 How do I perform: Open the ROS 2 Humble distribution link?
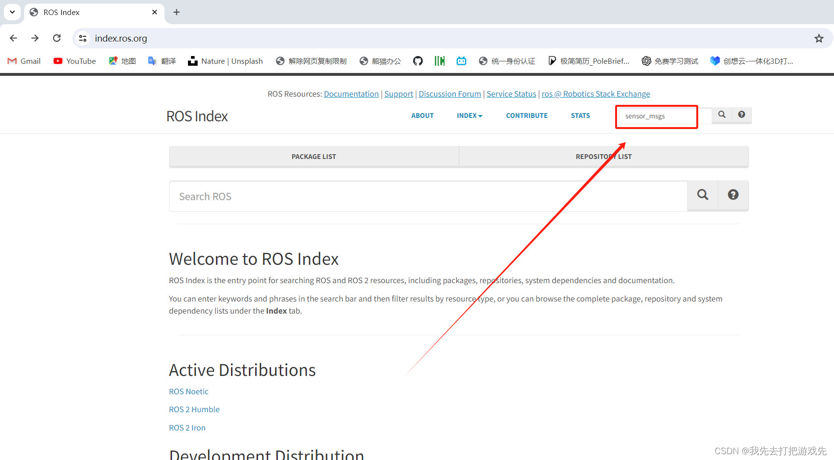coord(194,409)
